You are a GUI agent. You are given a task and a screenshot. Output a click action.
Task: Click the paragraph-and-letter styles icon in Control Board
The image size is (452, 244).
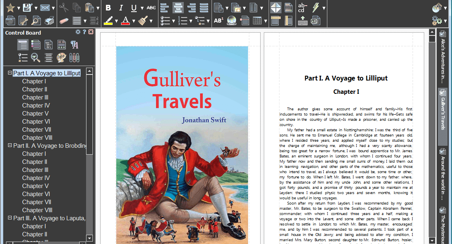coord(74,44)
